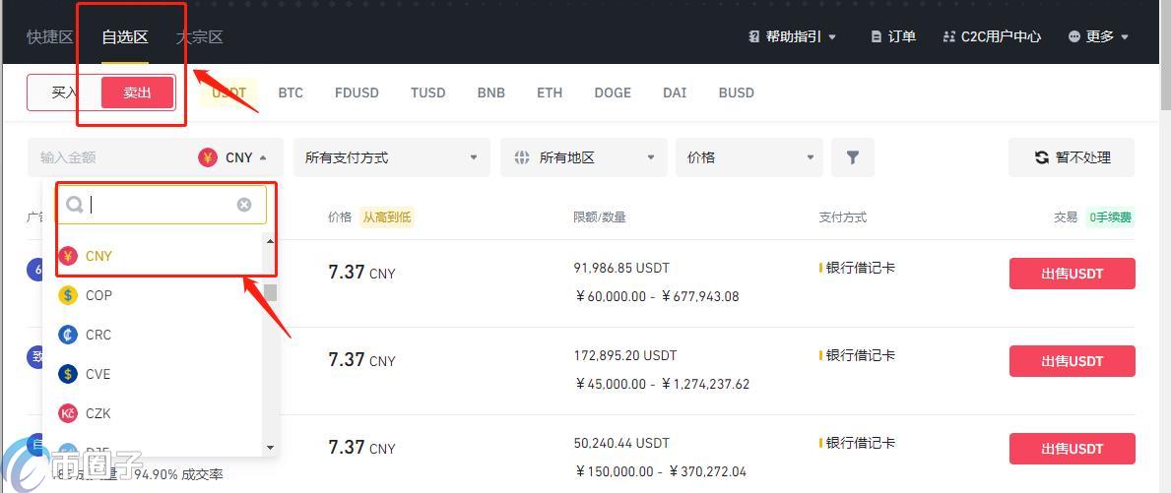Click the funnel filter icon

[853, 157]
